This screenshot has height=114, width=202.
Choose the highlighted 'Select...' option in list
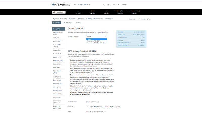(96, 39)
